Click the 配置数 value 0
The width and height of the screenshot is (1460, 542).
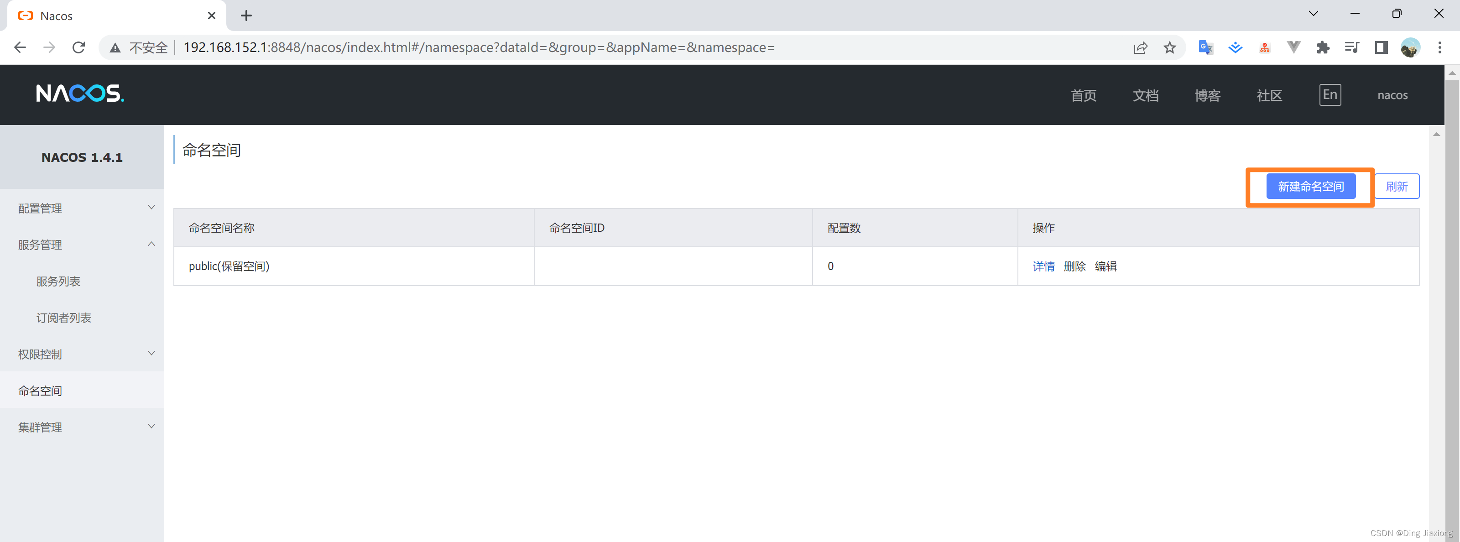(830, 266)
